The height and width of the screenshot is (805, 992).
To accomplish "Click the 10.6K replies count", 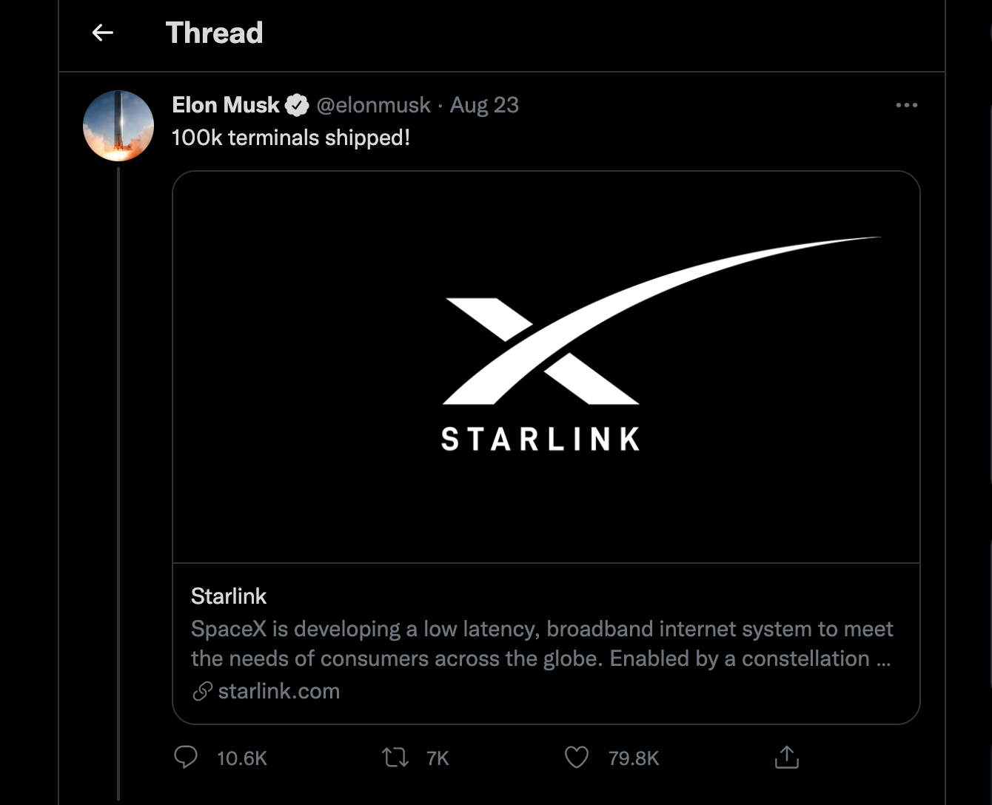I will tap(242, 758).
